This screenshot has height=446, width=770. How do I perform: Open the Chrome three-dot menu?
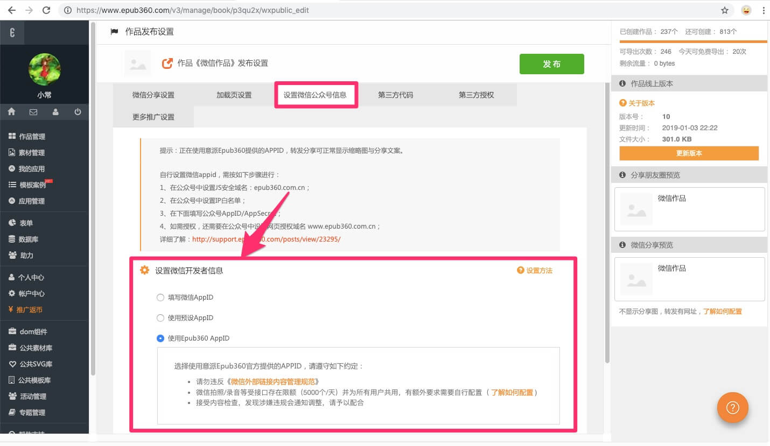[x=763, y=10]
